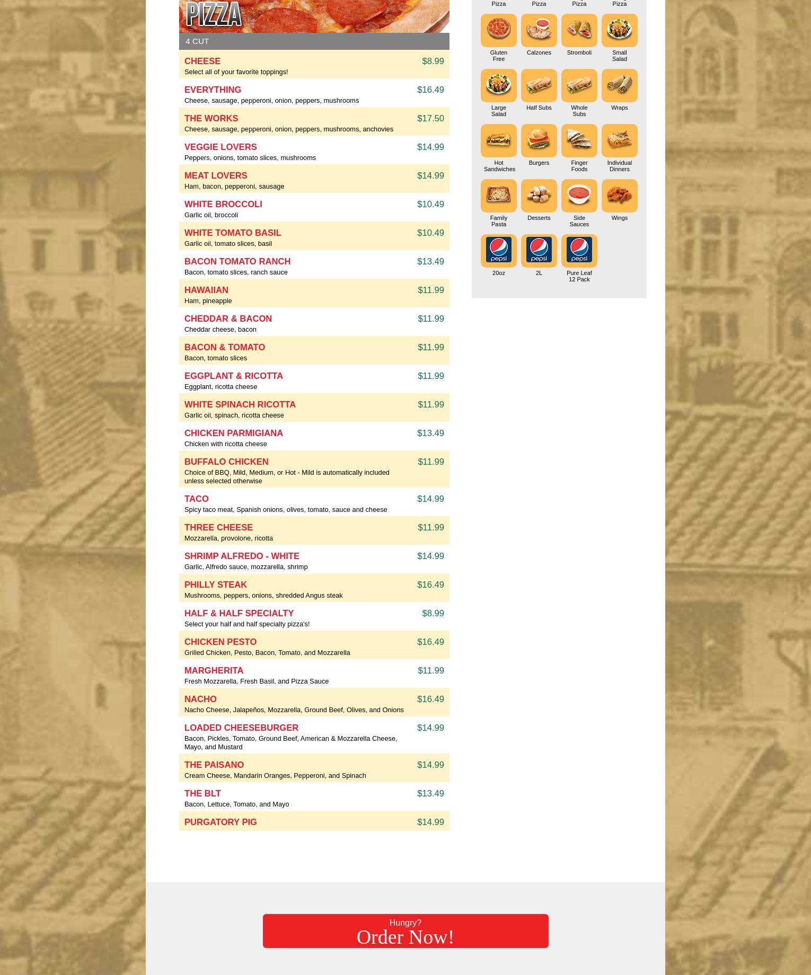
Task: Click the Order Now button
Action: [x=405, y=931]
